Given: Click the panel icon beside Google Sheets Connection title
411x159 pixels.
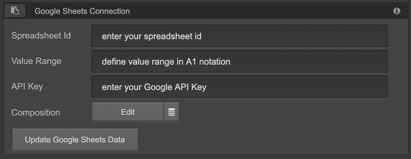Looking at the screenshot, I should point(15,11).
